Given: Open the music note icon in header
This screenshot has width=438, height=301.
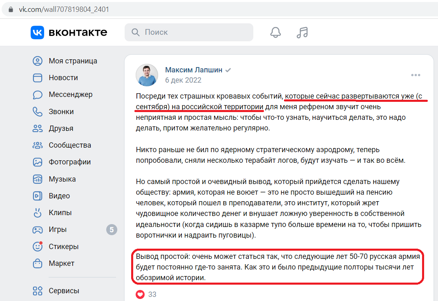Looking at the screenshot, I should pos(302,32).
